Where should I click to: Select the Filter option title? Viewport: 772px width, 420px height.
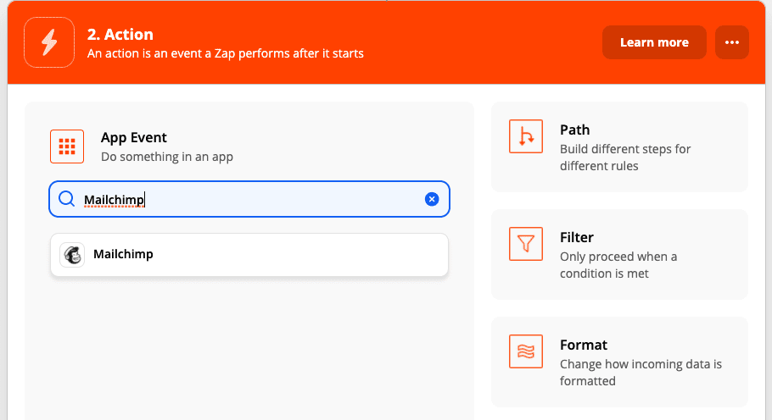pyautogui.click(x=577, y=237)
